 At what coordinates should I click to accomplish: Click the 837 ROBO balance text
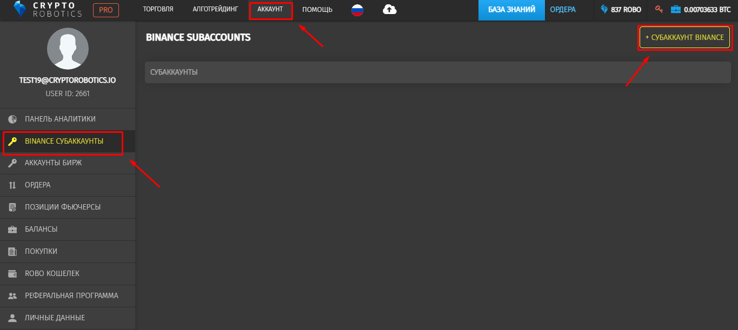click(626, 10)
